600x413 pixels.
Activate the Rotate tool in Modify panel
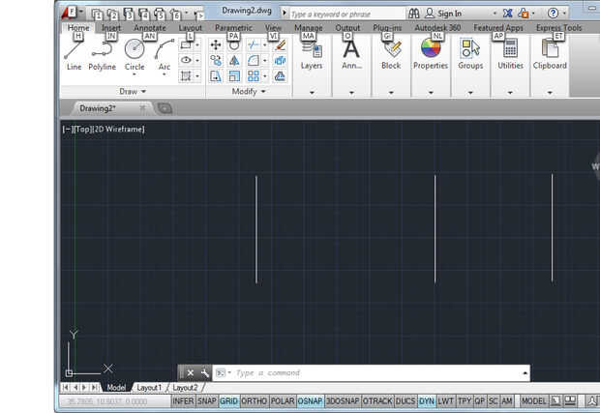click(234, 45)
